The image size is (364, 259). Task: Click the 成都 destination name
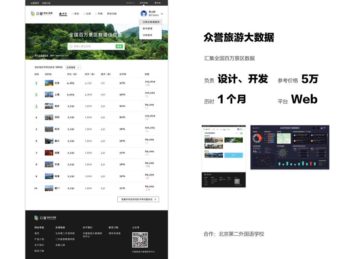(57, 153)
